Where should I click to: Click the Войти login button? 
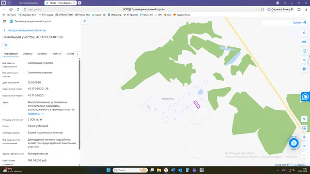299,23
